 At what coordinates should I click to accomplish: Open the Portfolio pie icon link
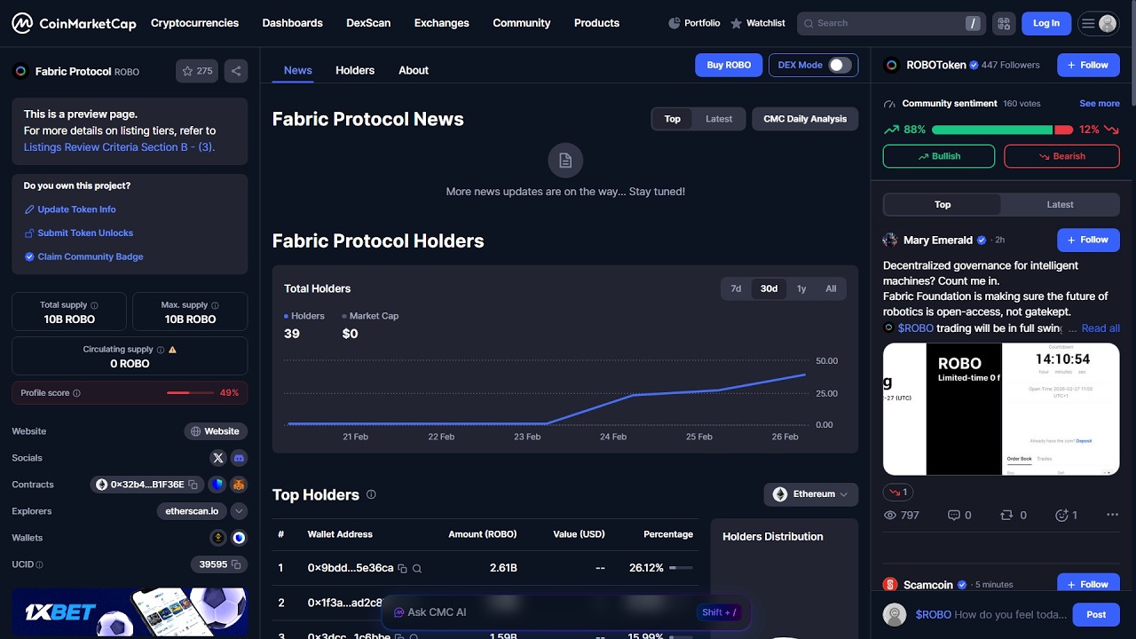[693, 23]
